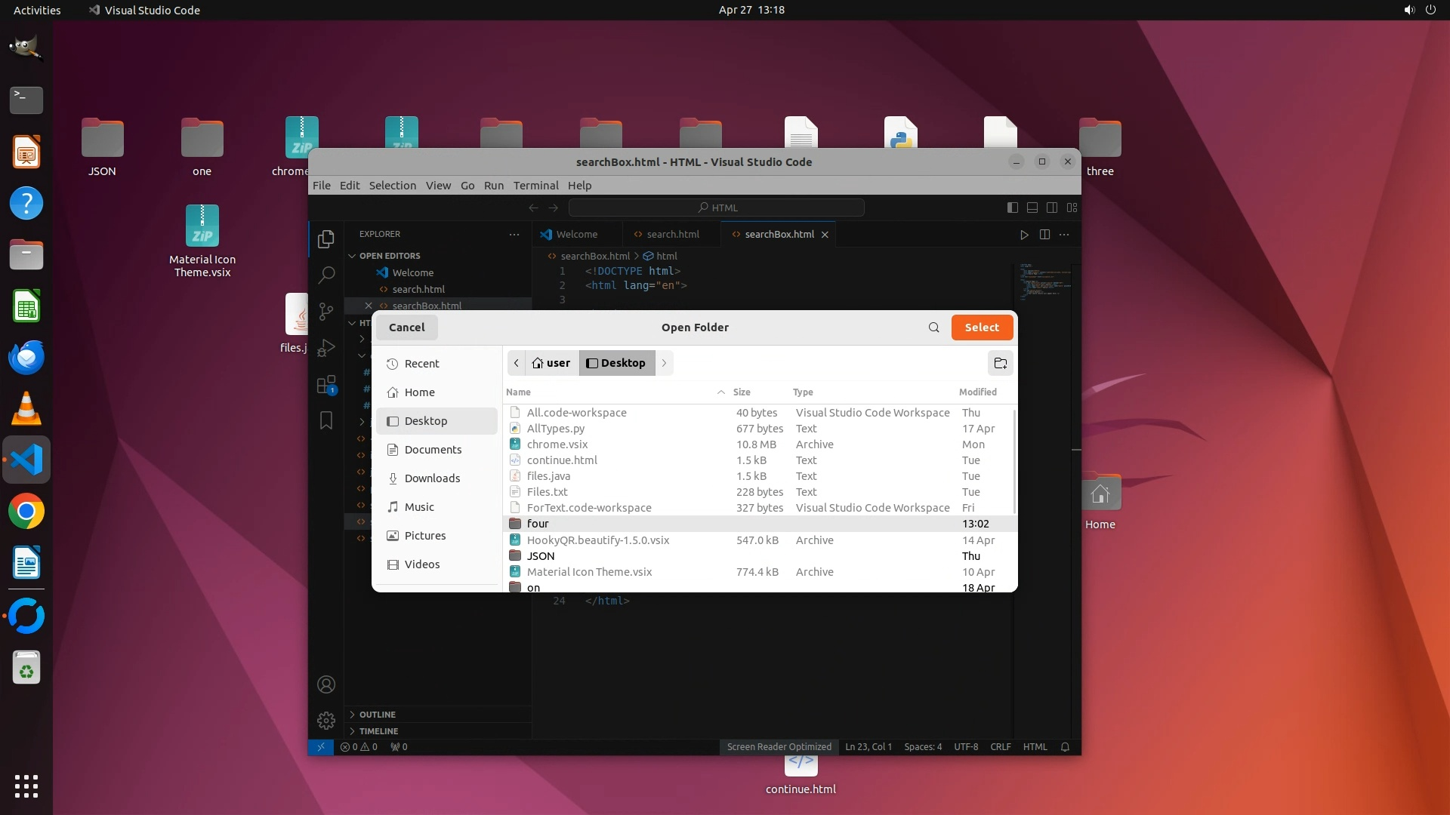Screen dimensions: 1450x815
Task: Open Run and Debug view icon
Action: tap(326, 348)
